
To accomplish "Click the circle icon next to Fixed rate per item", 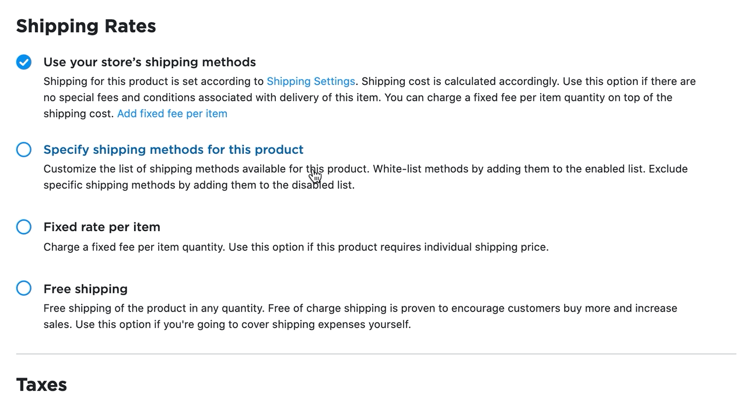I will pyautogui.click(x=23, y=227).
